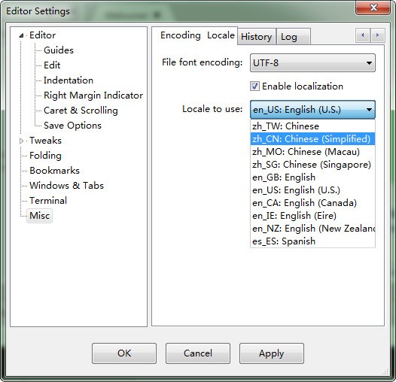Open the Indentation settings item
The image size is (396, 382).
[69, 80]
